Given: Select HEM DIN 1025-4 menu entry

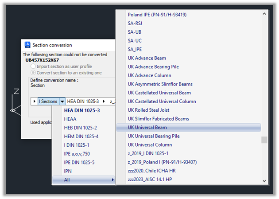Looking at the screenshot, I should coord(84,137).
